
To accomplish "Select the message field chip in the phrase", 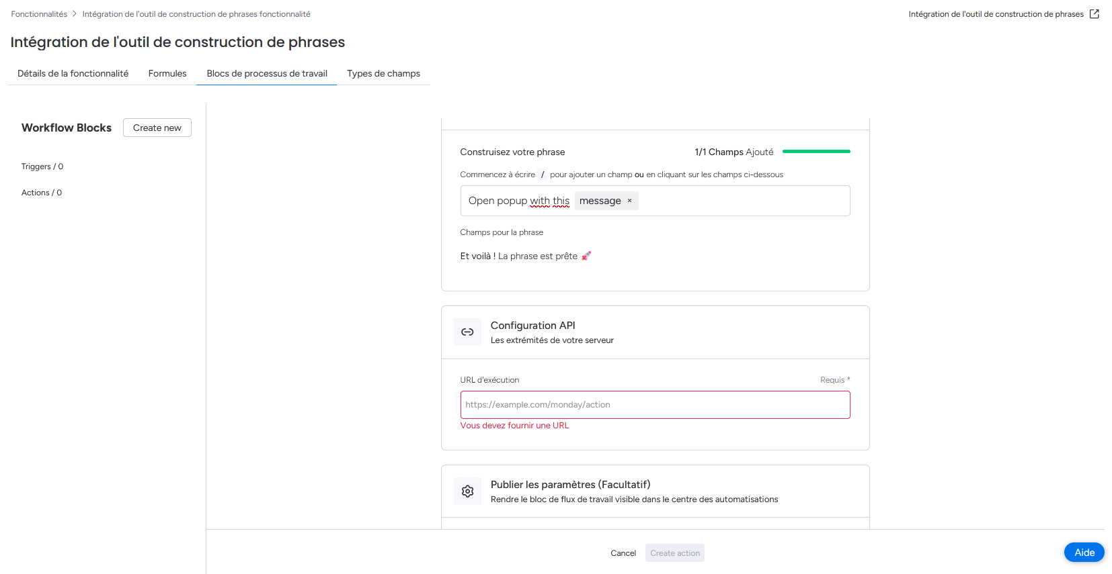I will (x=600, y=201).
